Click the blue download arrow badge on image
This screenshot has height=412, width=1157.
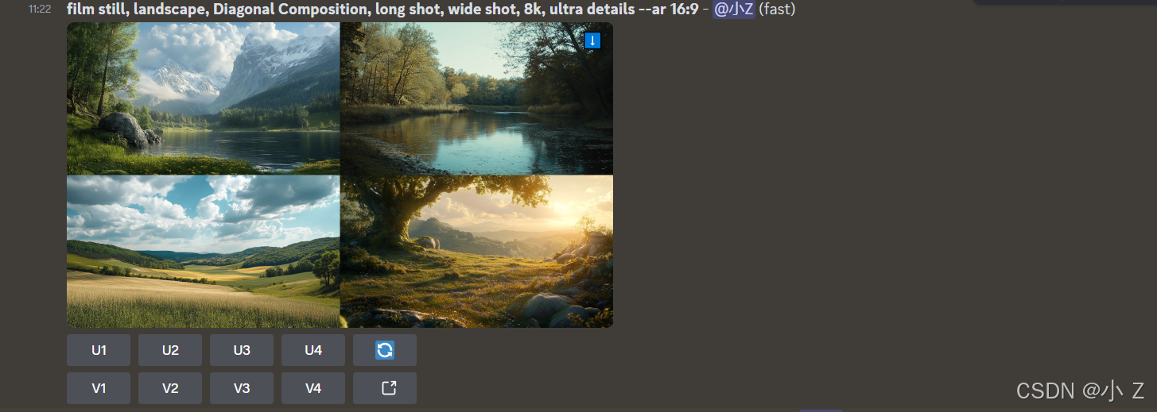tap(592, 40)
